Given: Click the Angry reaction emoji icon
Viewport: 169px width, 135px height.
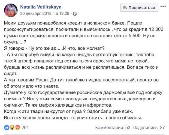Looking at the screenshot, I should [x=17, y=128].
